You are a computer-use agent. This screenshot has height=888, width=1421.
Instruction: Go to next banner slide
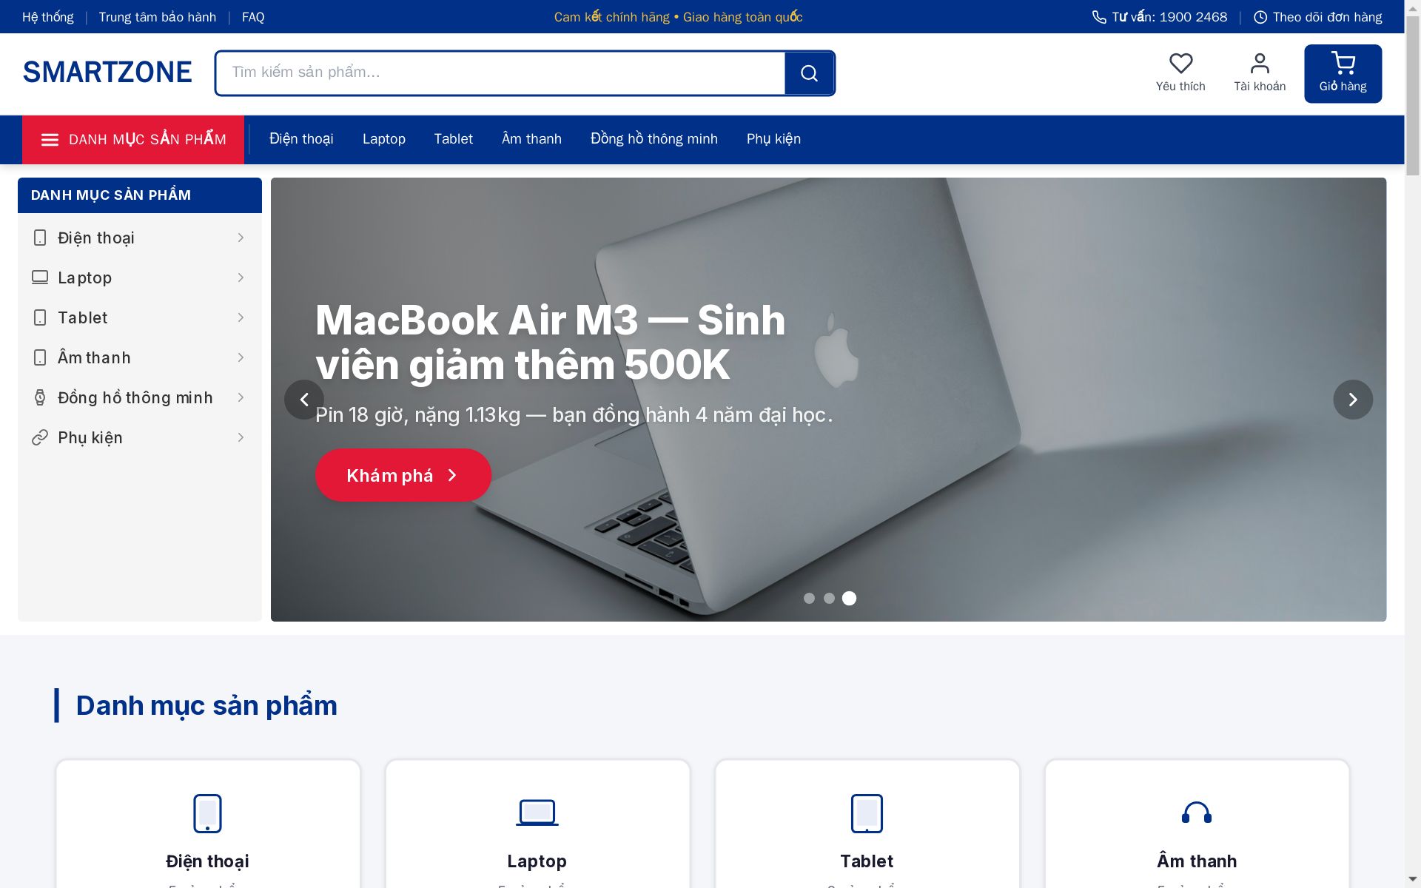click(x=1353, y=400)
